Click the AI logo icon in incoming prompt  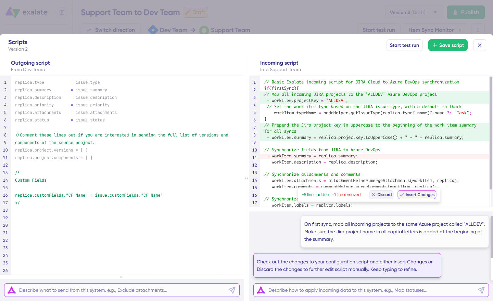click(261, 290)
